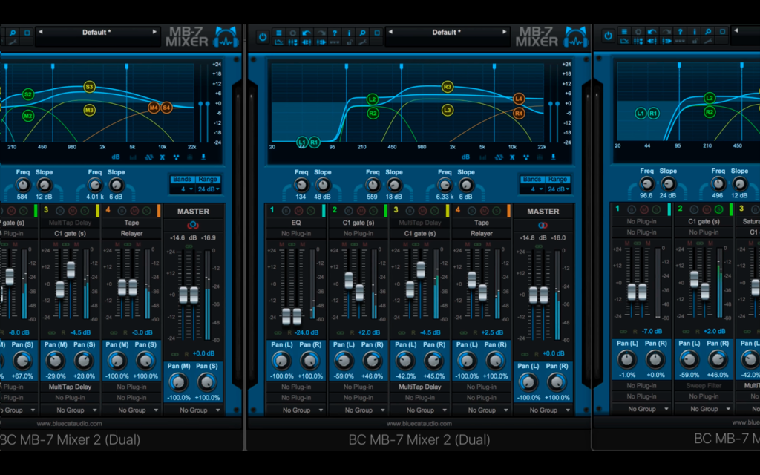Viewport: 760px width, 475px height.
Task: Click the info icon in middle mixer toolbar
Action: 349,33
